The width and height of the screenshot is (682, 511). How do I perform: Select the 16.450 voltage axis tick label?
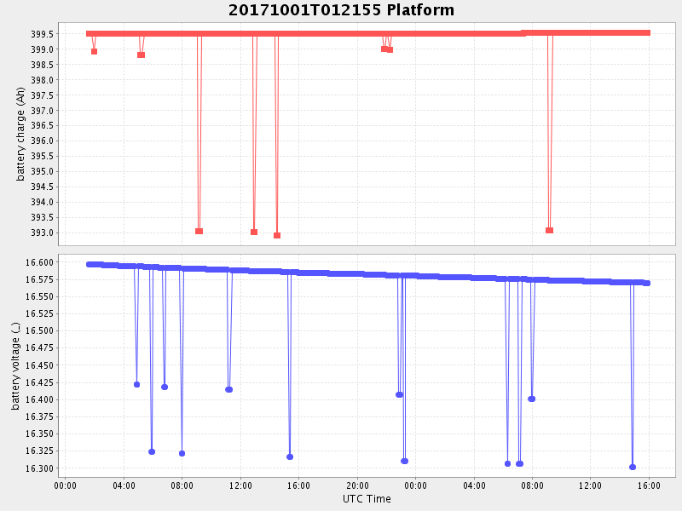click(x=41, y=365)
